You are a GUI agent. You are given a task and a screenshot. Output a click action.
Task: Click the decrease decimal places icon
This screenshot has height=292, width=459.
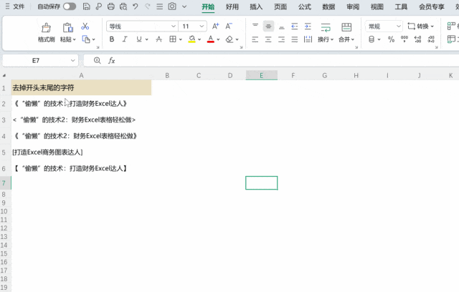(x=431, y=39)
